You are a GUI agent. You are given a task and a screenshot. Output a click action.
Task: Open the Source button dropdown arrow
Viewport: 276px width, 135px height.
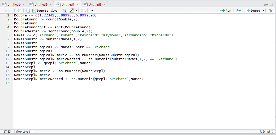click(263, 11)
